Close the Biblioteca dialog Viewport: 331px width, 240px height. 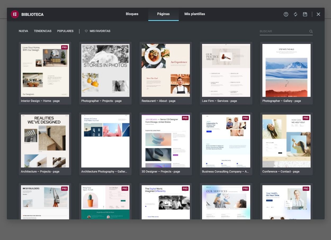coord(318,14)
